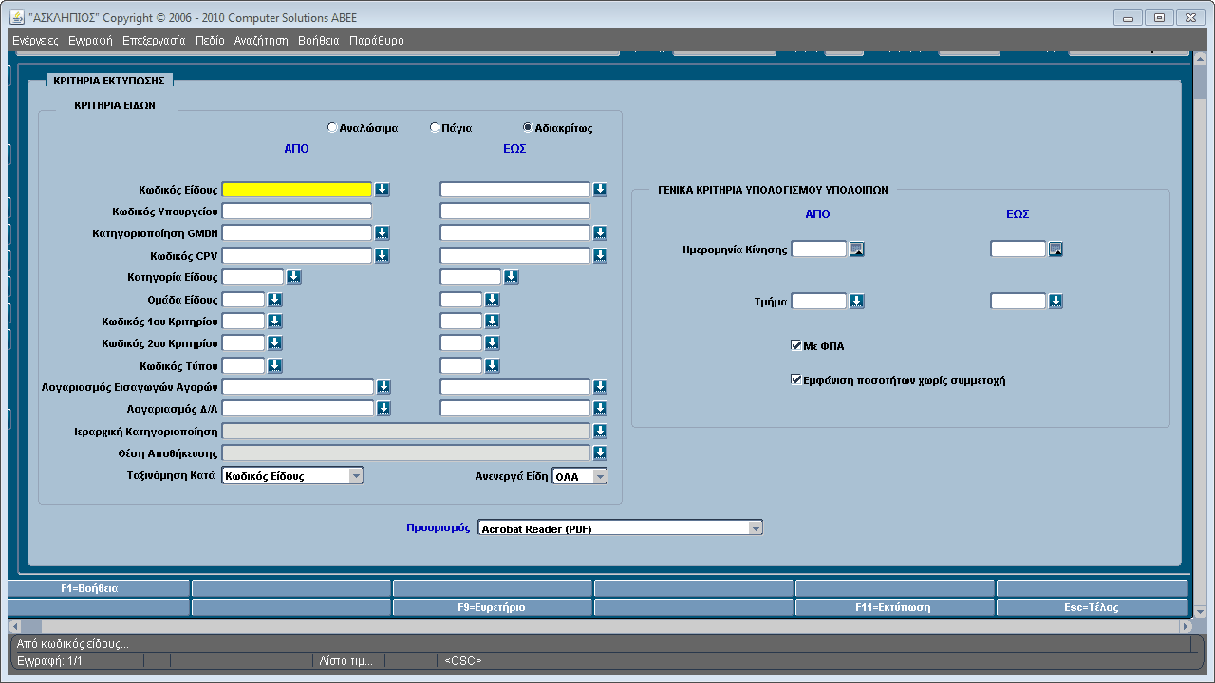
Task: Open lookup for Κατηγορία Είδους ΑΠΟ
Action: coord(293,277)
